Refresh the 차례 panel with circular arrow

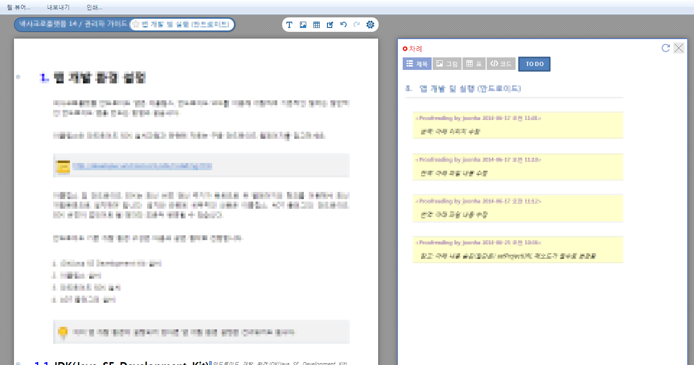point(666,48)
